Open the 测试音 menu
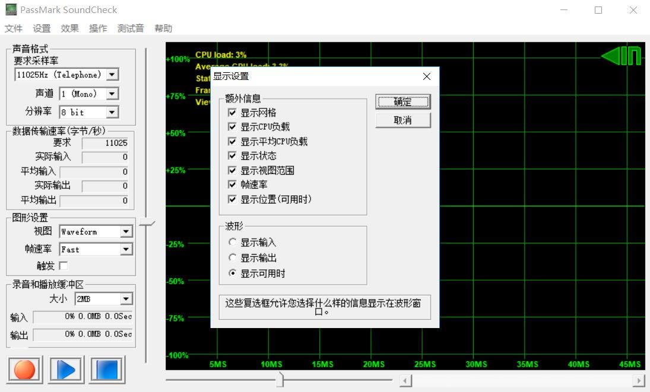The image size is (650, 392). (x=131, y=28)
